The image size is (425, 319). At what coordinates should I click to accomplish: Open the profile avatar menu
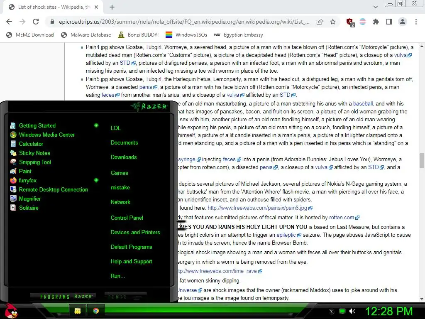(403, 22)
